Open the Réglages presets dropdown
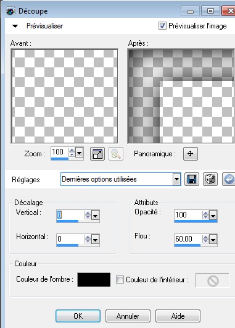Screen dimensions: 235x328 tap(176, 179)
